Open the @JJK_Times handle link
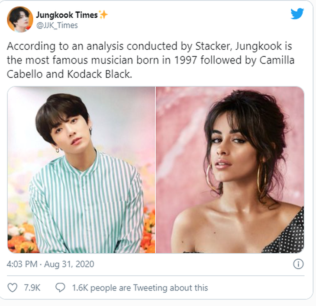The height and width of the screenshot is (306, 316). (x=57, y=25)
